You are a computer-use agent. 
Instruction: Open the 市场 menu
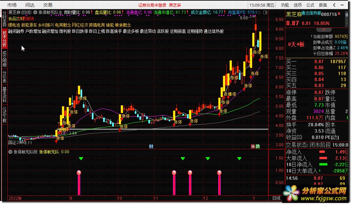[12, 5]
